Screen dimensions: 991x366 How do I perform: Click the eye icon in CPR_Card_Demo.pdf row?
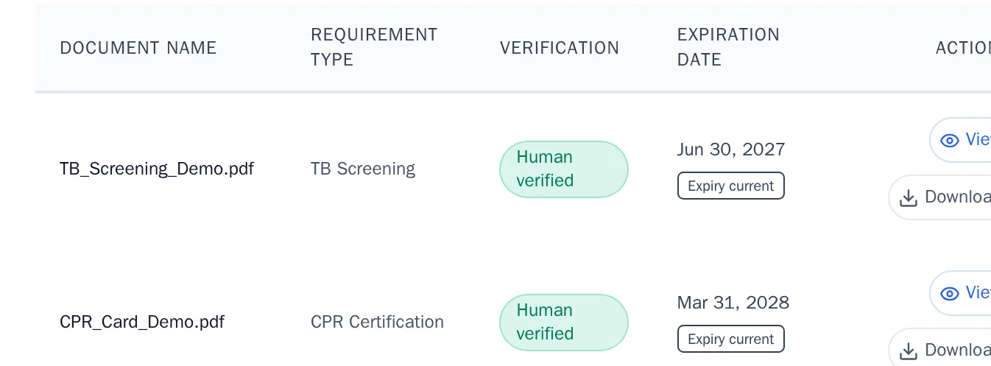pyautogui.click(x=950, y=293)
